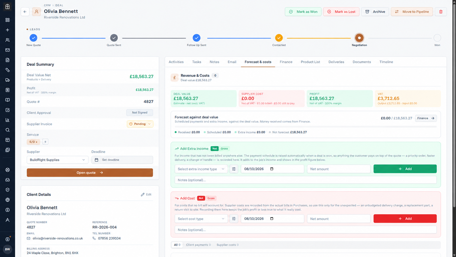456x257 pixels.
Task: Click the red trash delete deal icon
Action: [x=441, y=12]
